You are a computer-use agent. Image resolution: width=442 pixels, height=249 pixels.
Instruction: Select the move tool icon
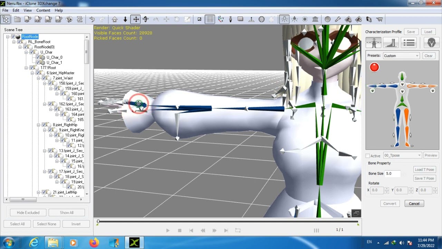coord(136,19)
